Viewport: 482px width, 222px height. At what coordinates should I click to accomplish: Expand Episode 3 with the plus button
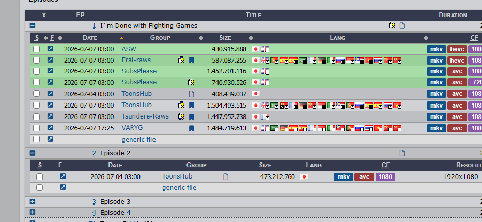(x=32, y=202)
